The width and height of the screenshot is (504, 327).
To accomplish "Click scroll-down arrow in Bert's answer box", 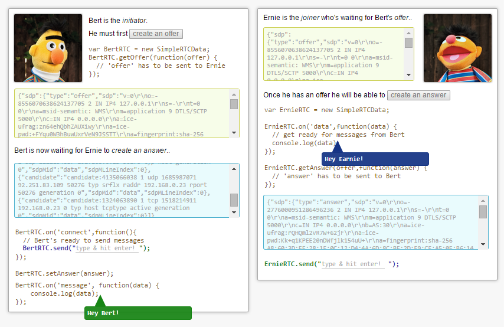I will point(234,212).
